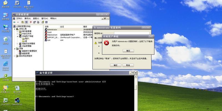This screenshot has width=222, height=111.
Task: Click the MMC document icon left of 文件 menu
Action: (x=14, y=18)
